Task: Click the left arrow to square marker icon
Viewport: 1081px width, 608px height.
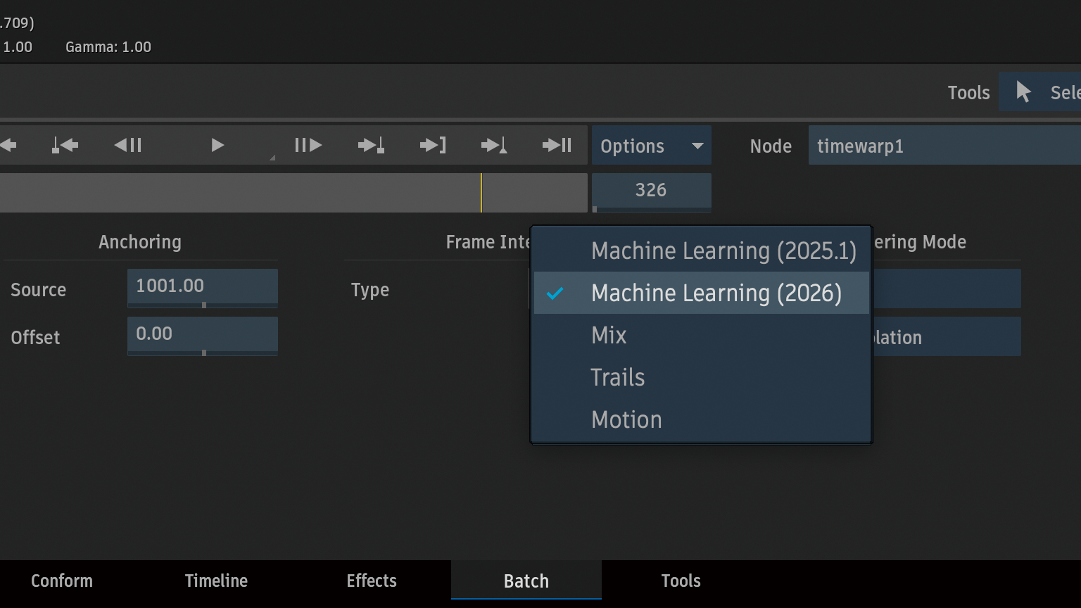Action: pos(65,146)
